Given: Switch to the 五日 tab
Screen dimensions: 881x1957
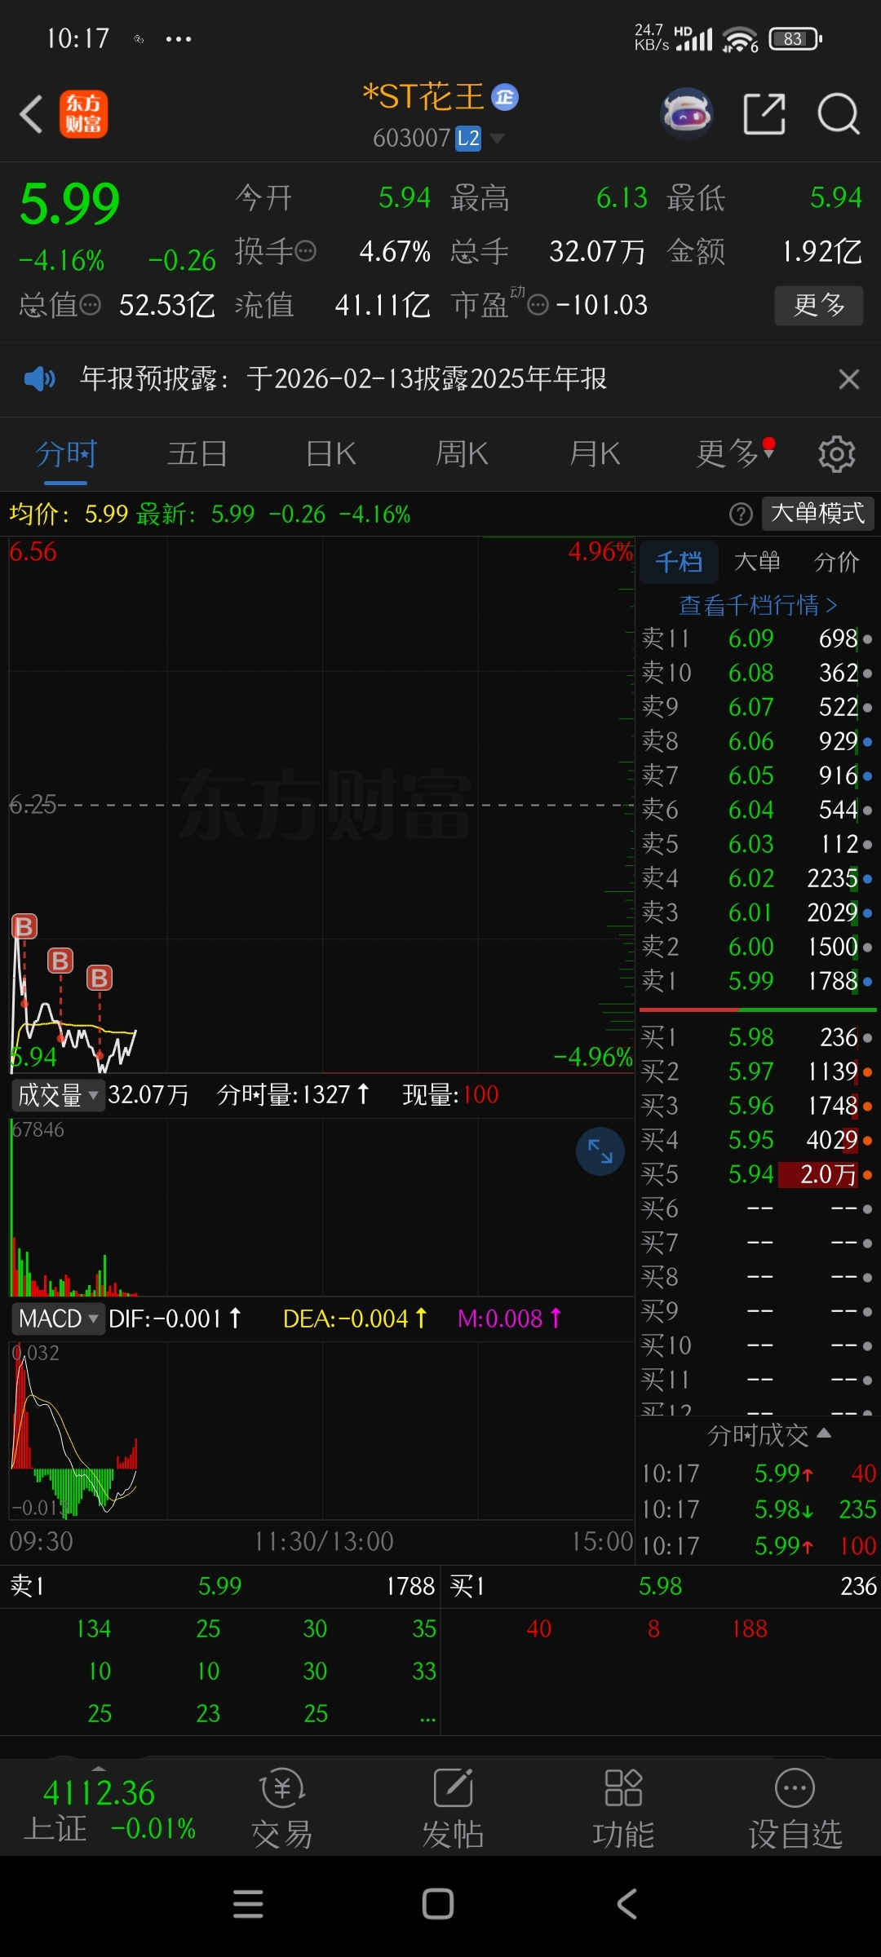Looking at the screenshot, I should click(197, 453).
